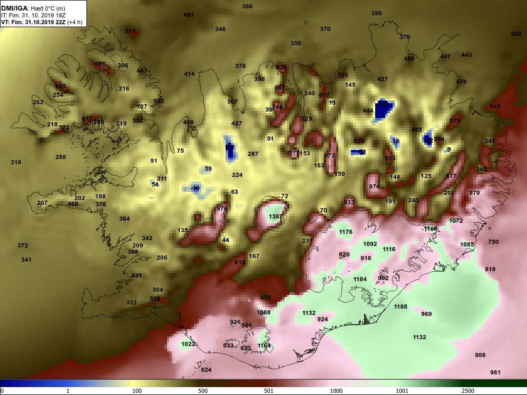The width and height of the screenshot is (527, 395).
Task: Click the map value '481'
Action: pos(189,15)
